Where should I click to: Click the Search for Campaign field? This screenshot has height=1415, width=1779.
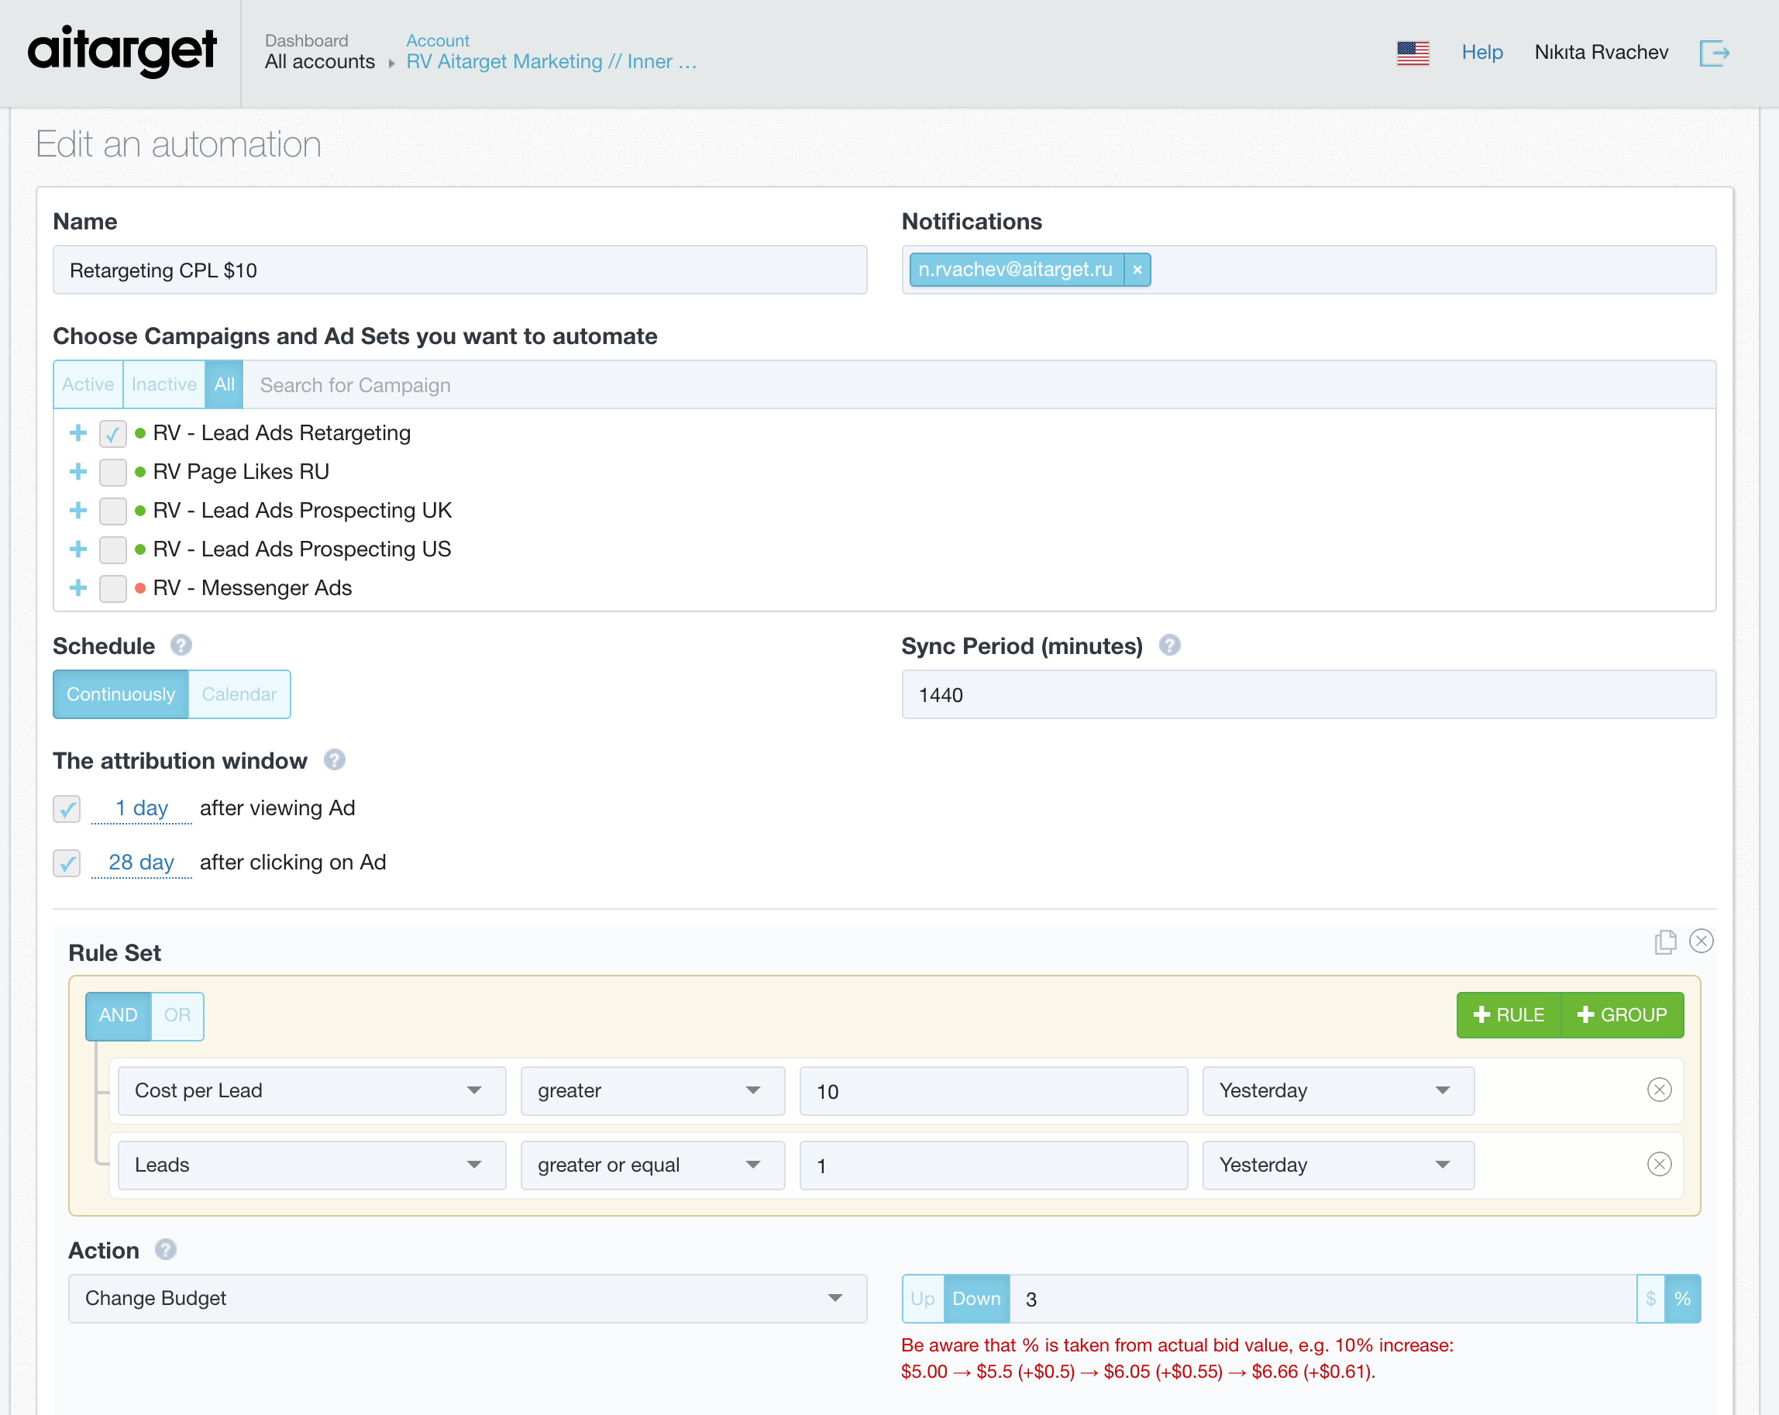coord(979,385)
